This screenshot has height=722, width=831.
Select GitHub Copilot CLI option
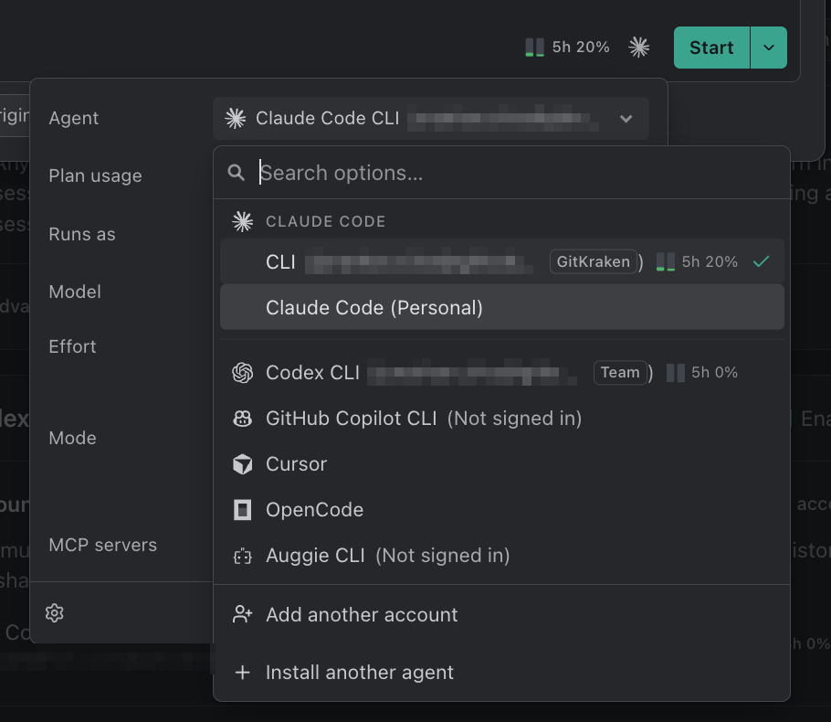click(x=502, y=419)
